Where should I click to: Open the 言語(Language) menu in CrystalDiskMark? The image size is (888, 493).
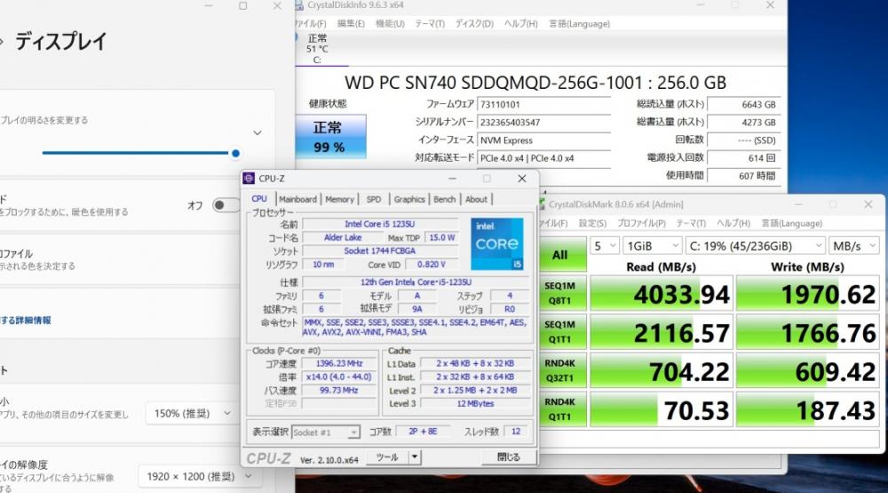(x=792, y=223)
